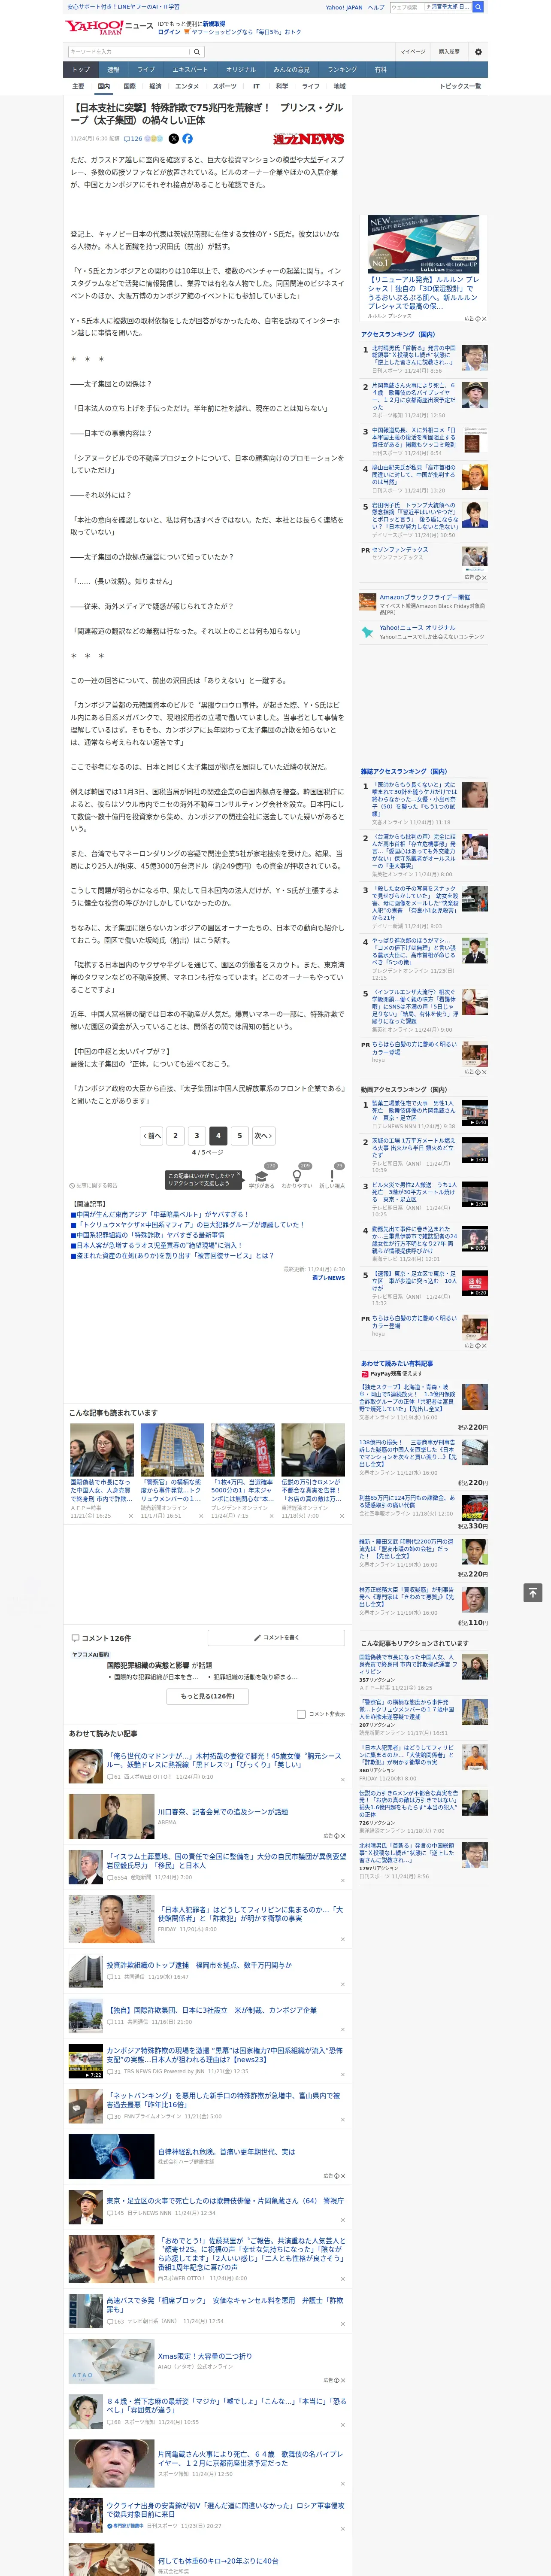Click the magnifier icon beside the keyword box

(x=197, y=52)
